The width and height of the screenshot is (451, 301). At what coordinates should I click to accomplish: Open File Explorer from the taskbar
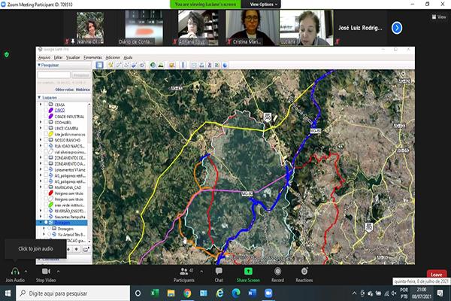(171, 293)
